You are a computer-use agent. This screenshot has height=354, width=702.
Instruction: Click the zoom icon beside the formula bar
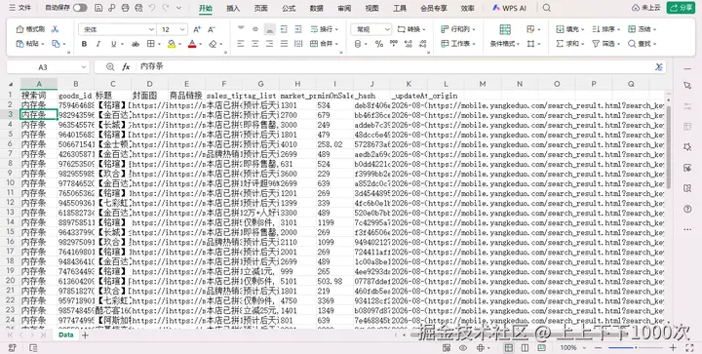[110, 67]
